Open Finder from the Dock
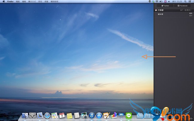This screenshot has width=194, height=121. pos(25,115)
